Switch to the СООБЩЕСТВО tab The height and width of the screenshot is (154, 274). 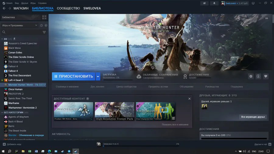[x=68, y=9]
